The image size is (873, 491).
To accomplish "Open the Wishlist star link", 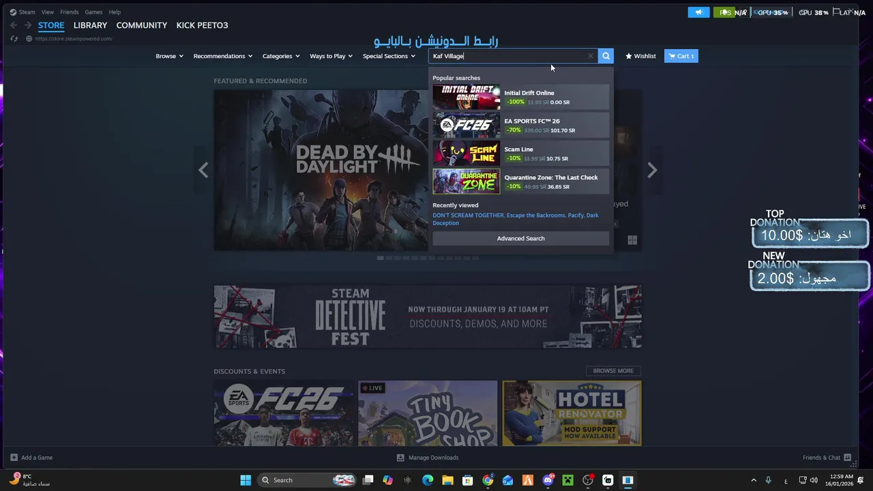I will click(640, 56).
